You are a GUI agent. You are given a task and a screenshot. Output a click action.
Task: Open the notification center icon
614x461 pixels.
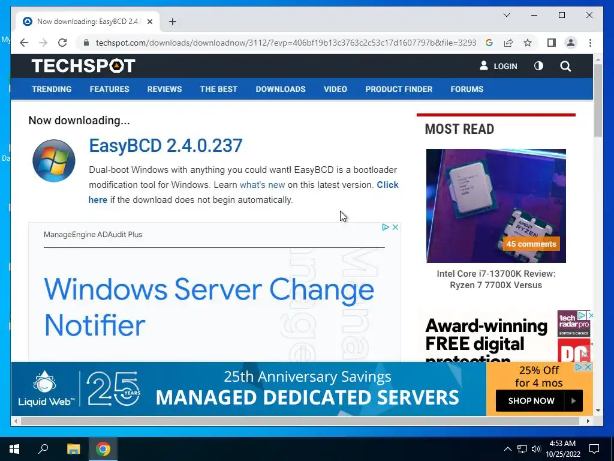click(594, 449)
